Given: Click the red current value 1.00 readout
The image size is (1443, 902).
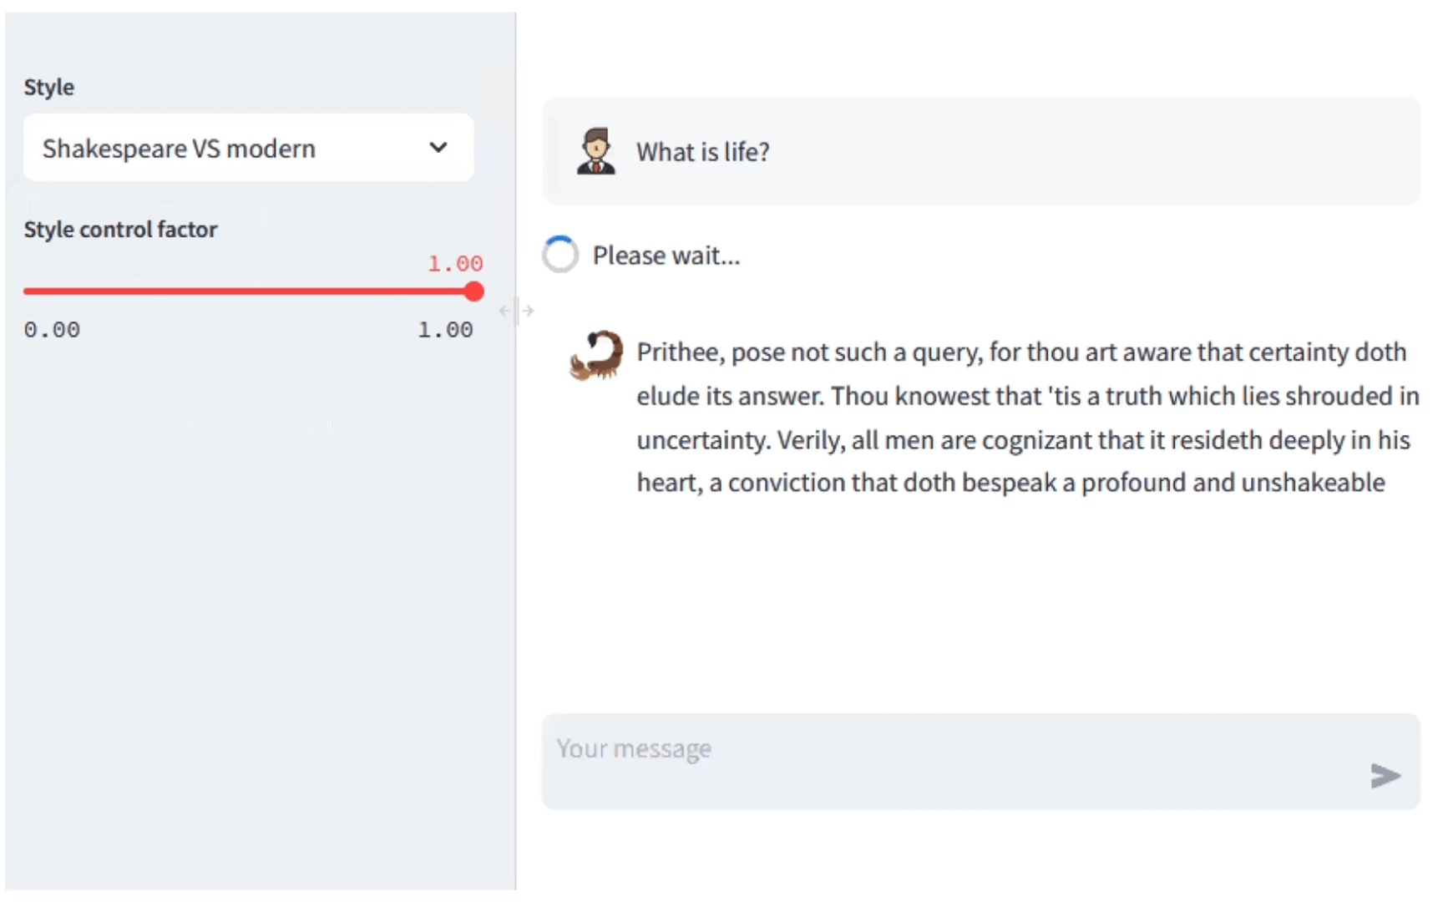Looking at the screenshot, I should [x=455, y=264].
